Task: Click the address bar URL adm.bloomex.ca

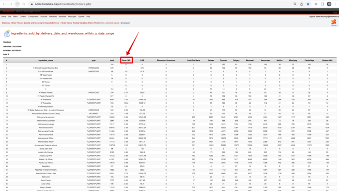Action: 63,4
